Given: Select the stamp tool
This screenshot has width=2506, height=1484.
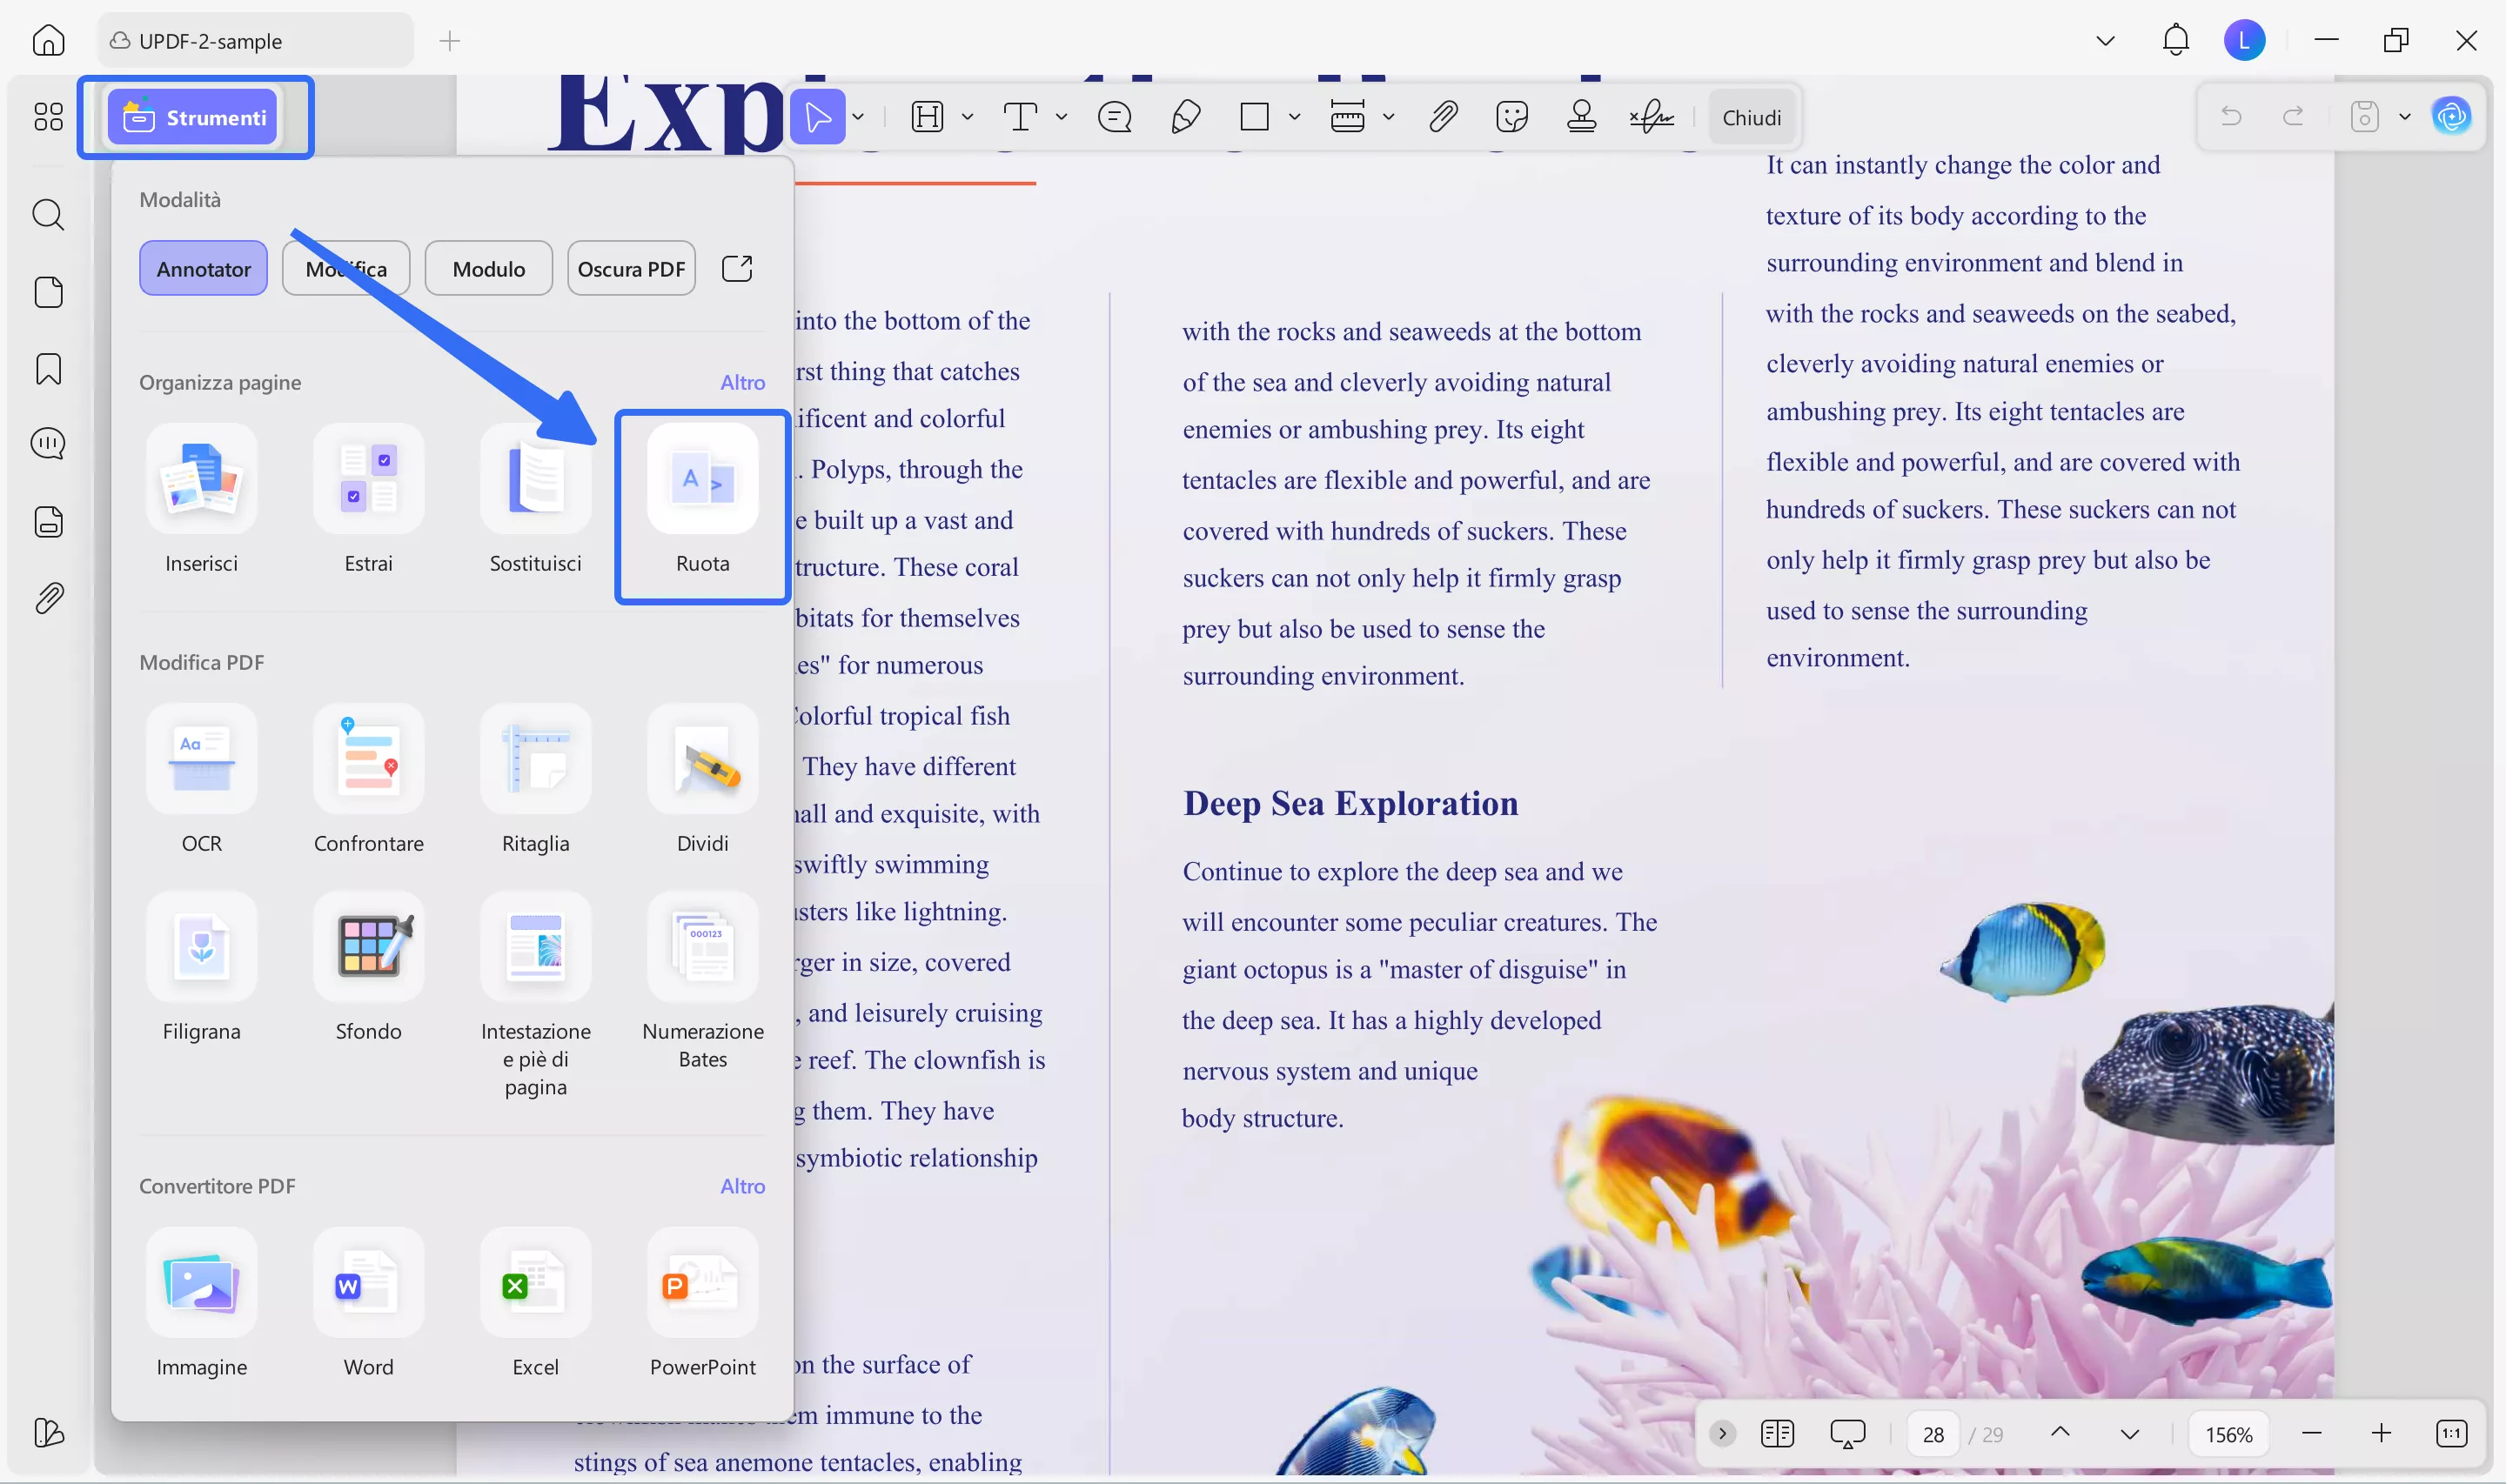Looking at the screenshot, I should click(1581, 117).
